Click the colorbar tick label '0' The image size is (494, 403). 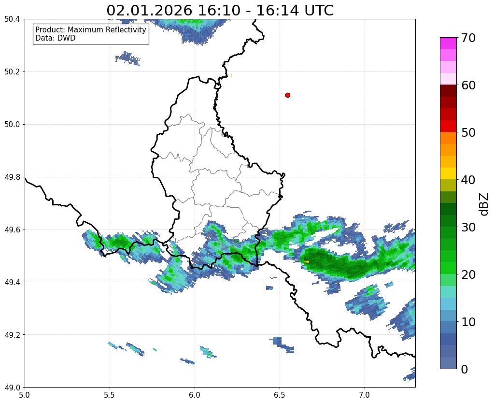coord(465,369)
